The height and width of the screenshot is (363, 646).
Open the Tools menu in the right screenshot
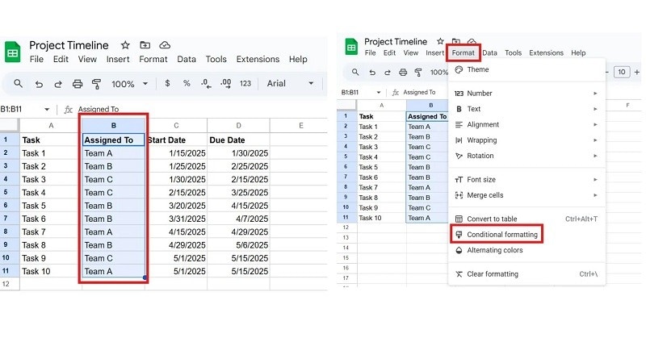tap(514, 52)
